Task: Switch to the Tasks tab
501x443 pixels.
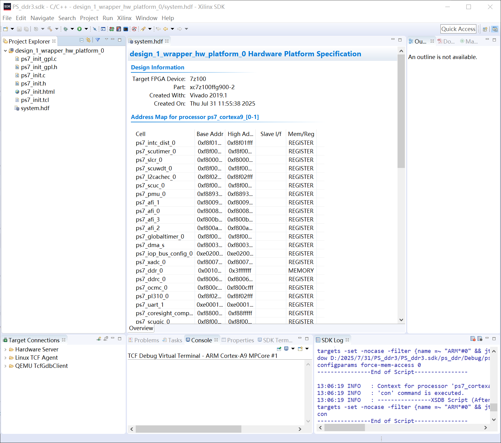Action: pyautogui.click(x=172, y=340)
